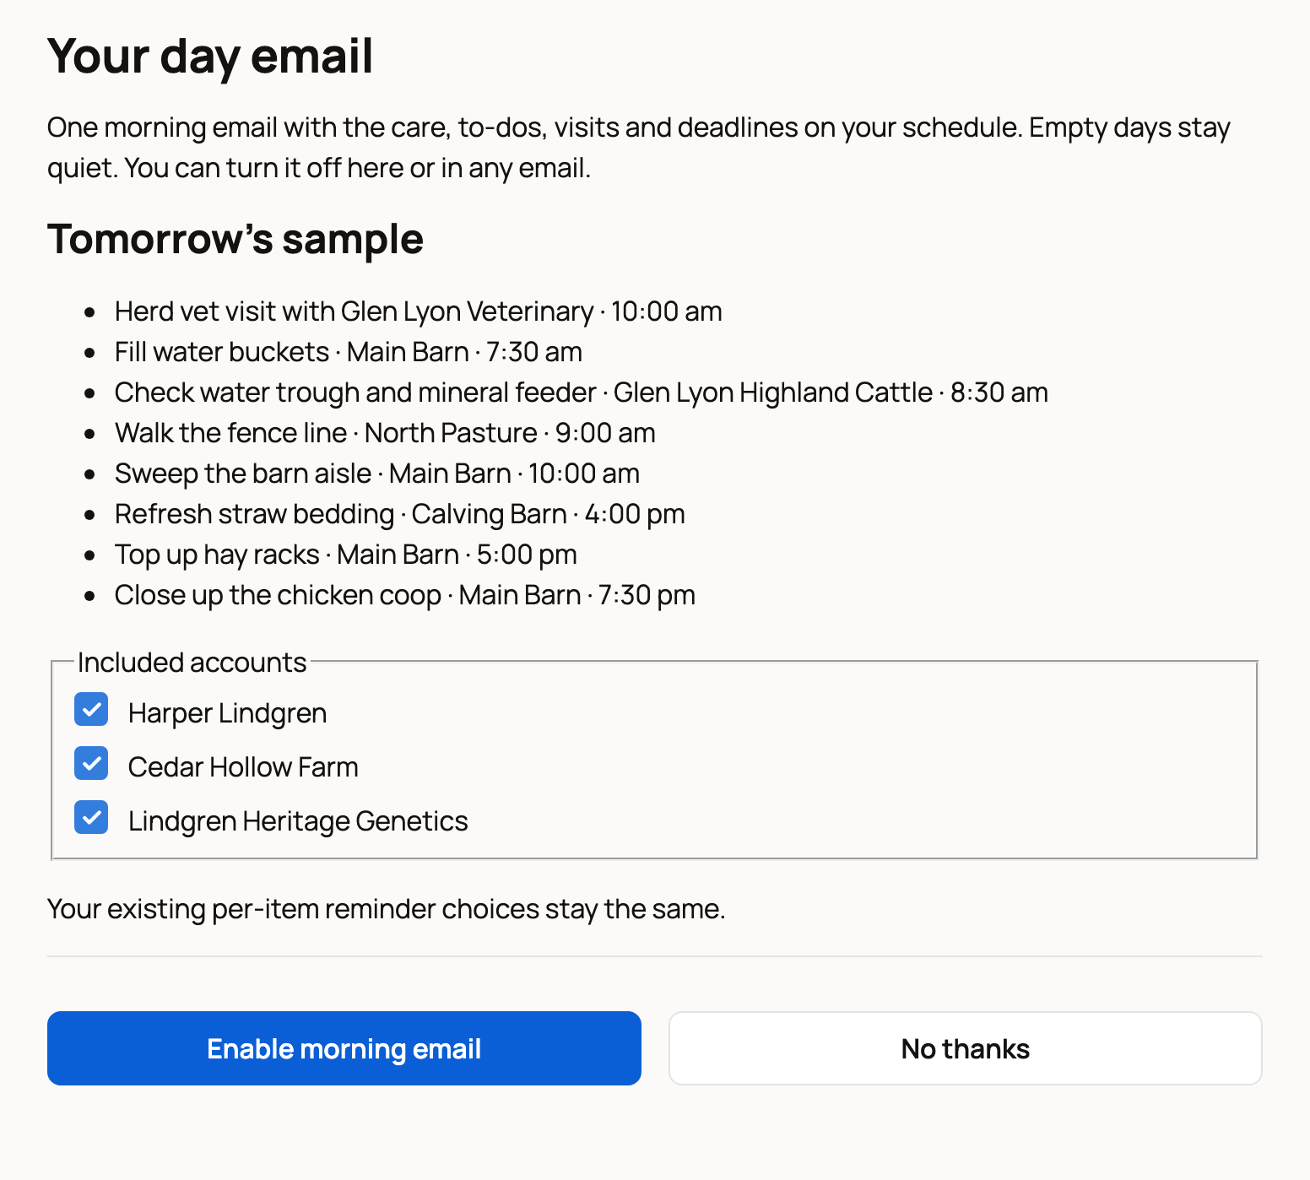Image resolution: width=1310 pixels, height=1180 pixels.
Task: Uncheck the Harper Lindgren account checkbox
Action: pos(91,709)
